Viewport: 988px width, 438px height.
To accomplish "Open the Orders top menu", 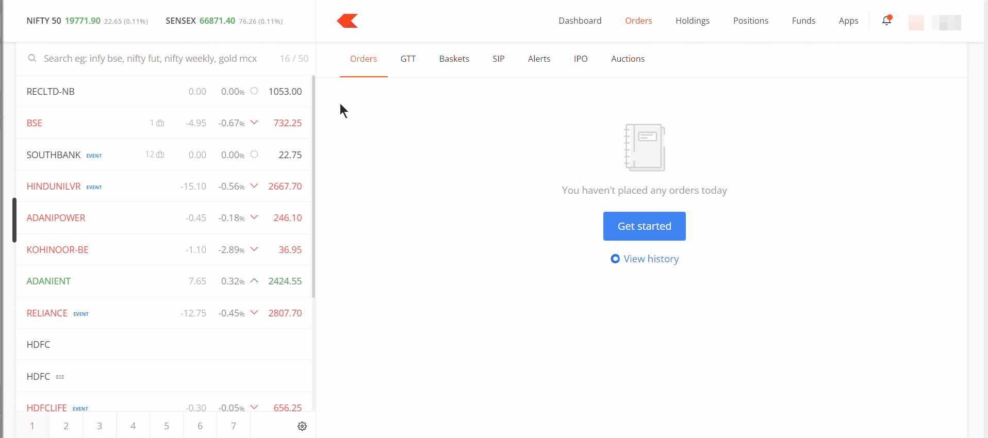I will [x=638, y=21].
